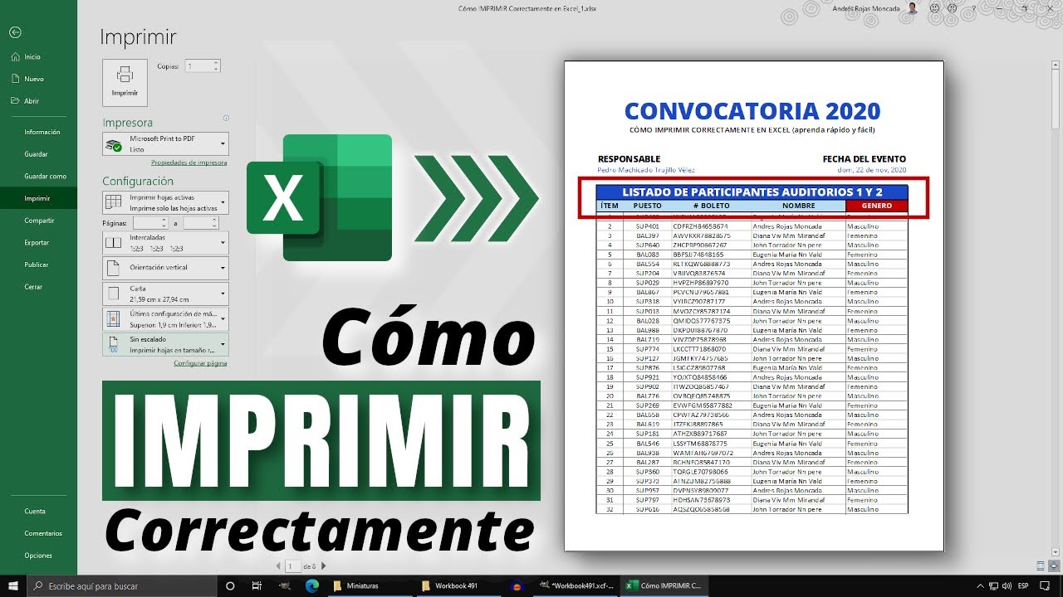Screen dimensions: 1063x597
Task: Select Inicio in the backstage sidebar
Action: (38, 57)
